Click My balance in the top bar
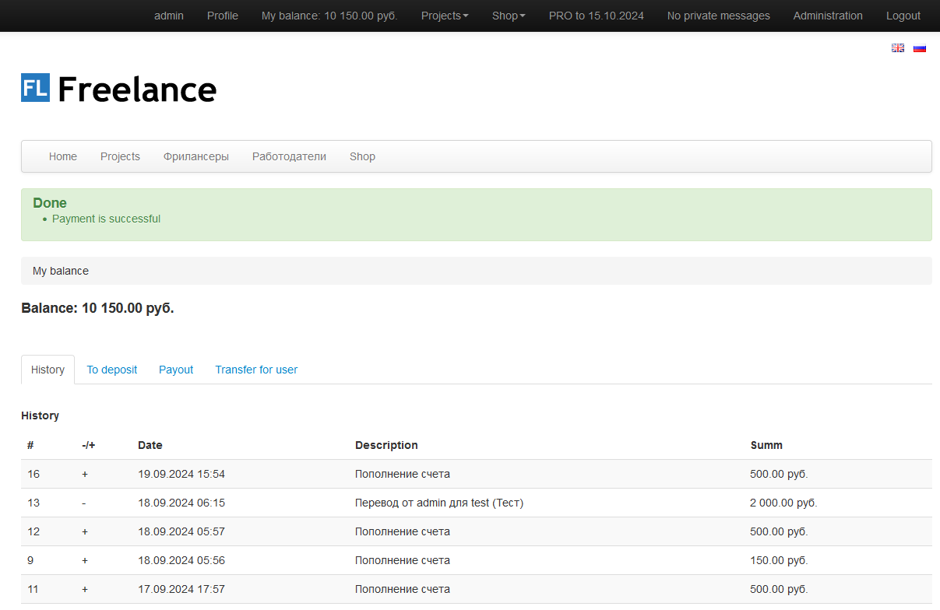 [x=329, y=16]
